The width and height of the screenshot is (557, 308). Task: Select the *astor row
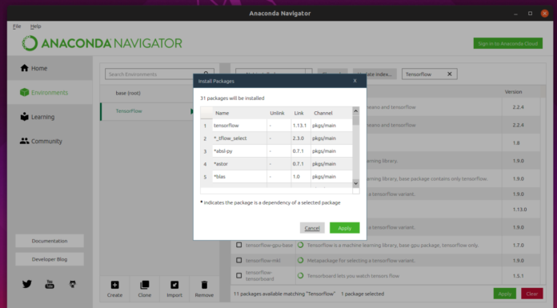pos(277,164)
